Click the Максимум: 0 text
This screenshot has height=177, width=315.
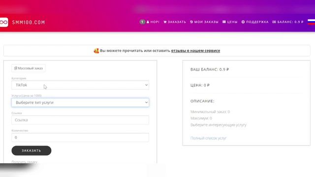(201, 118)
